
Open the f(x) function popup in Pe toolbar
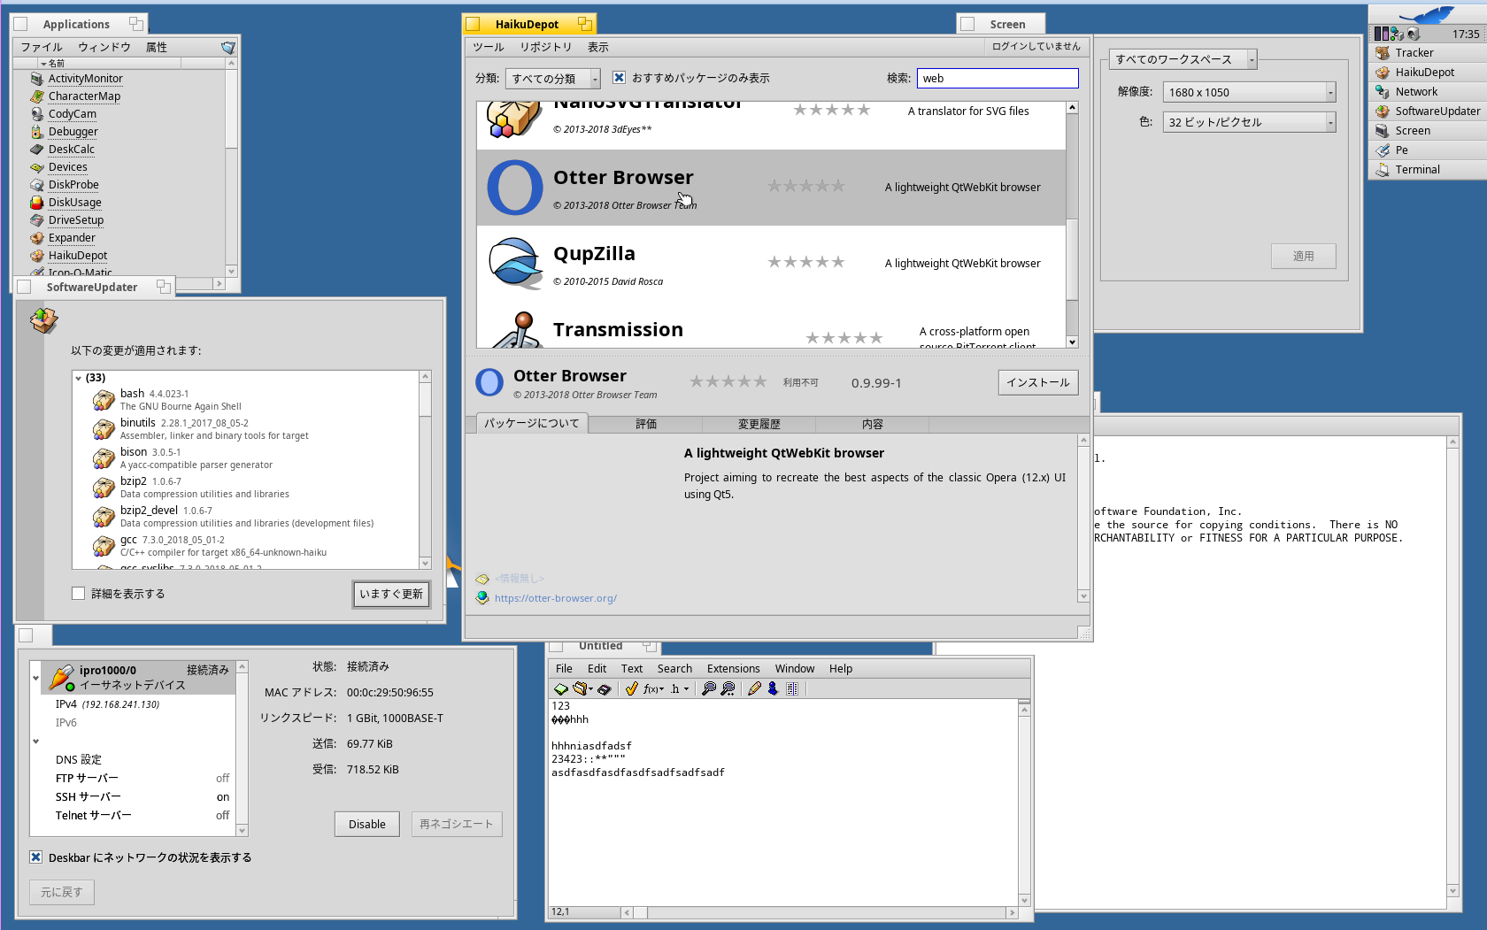[x=653, y=689]
